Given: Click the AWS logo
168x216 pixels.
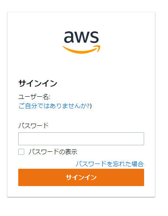Looking at the screenshot, I should tap(81, 42).
